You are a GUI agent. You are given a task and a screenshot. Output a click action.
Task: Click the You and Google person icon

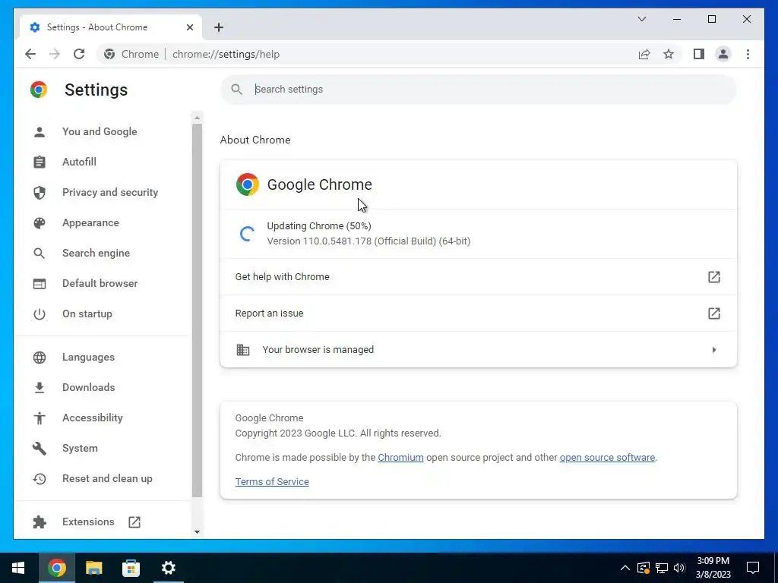[x=40, y=131]
